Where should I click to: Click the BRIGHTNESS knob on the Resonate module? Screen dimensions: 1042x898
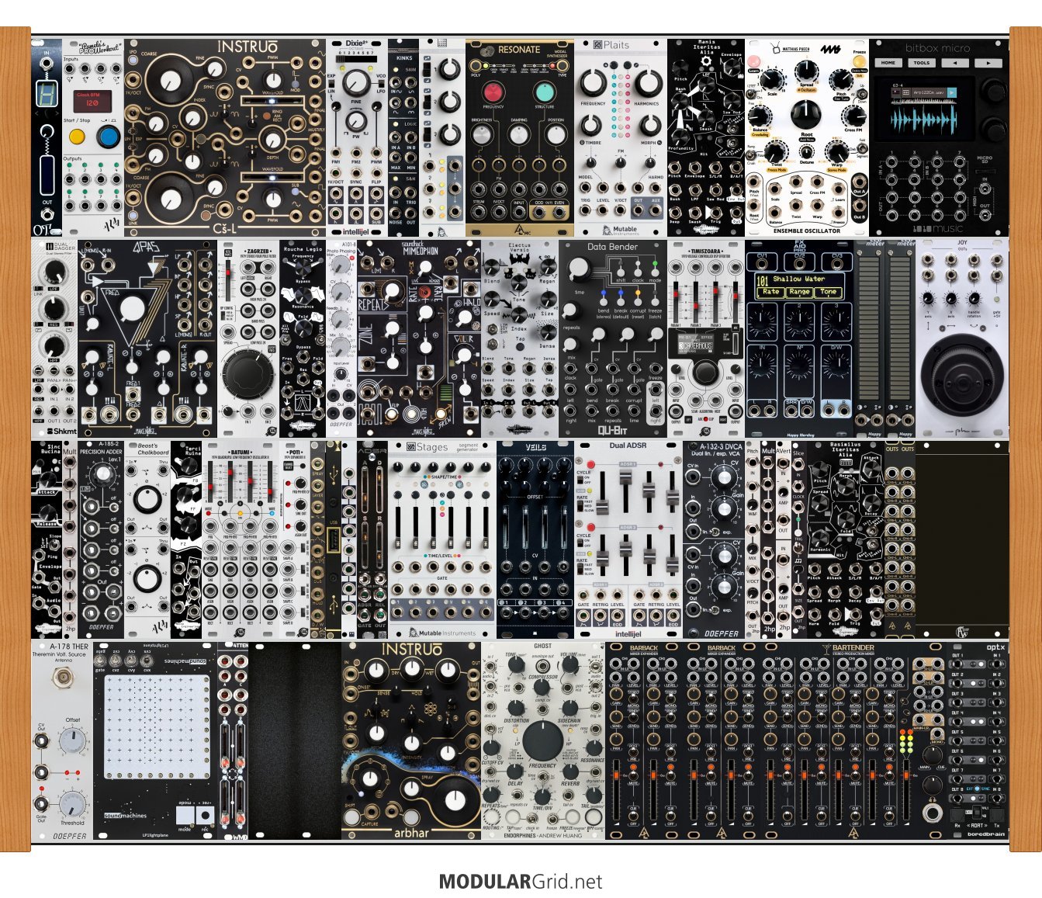pos(482,135)
